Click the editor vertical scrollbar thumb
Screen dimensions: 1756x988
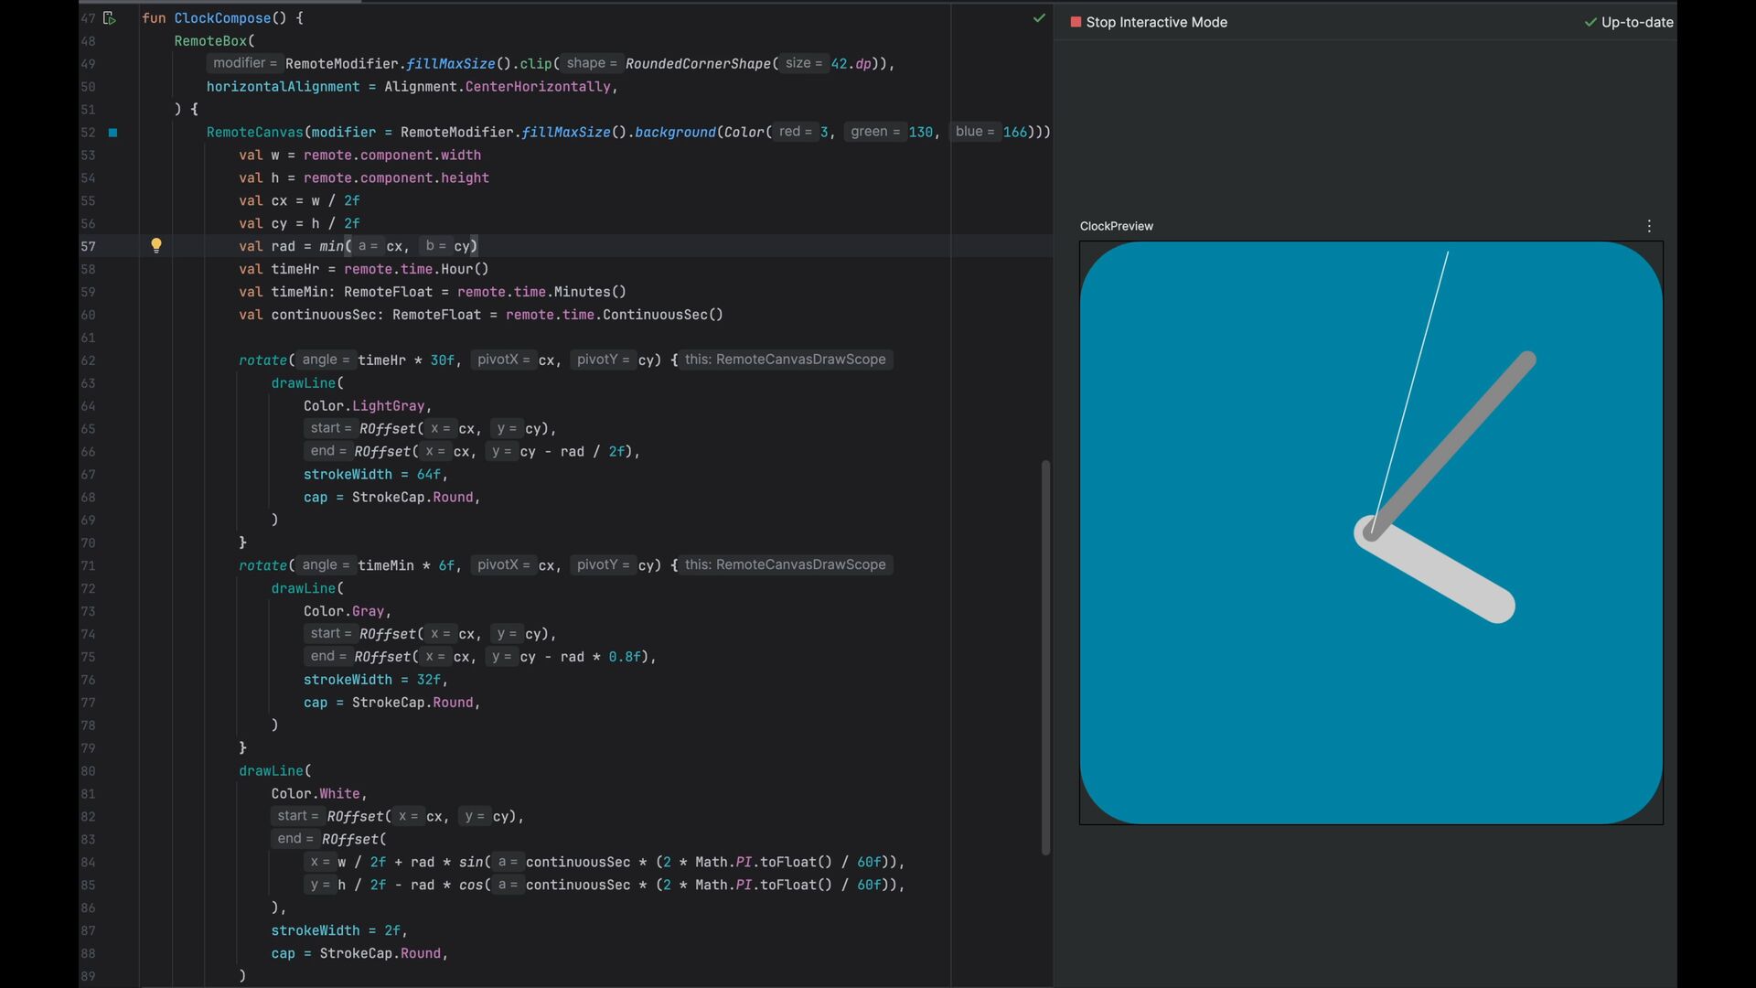[x=1045, y=657]
